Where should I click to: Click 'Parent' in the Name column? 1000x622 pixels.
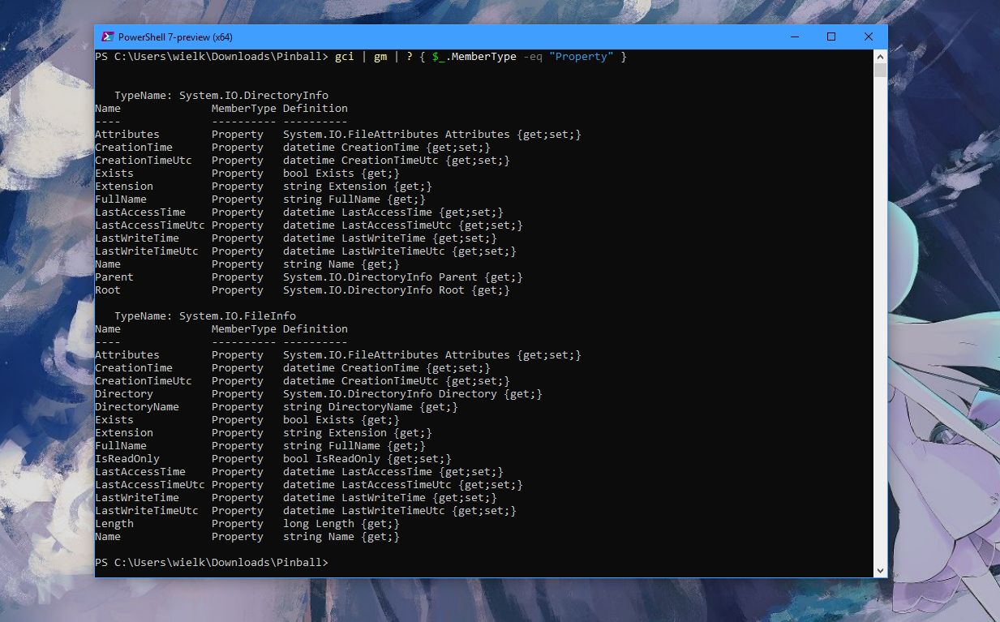coord(114,277)
